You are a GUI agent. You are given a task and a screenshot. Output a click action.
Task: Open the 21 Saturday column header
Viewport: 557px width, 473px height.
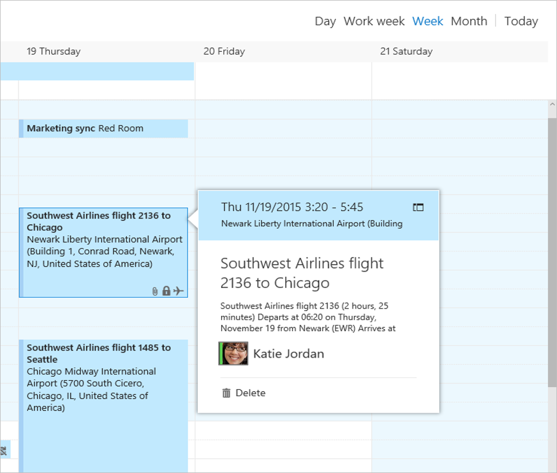click(x=406, y=51)
